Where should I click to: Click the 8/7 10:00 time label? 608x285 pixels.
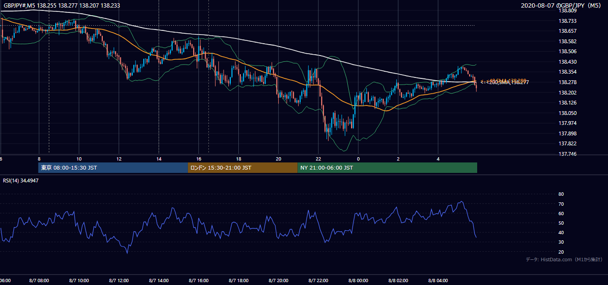coord(79,281)
